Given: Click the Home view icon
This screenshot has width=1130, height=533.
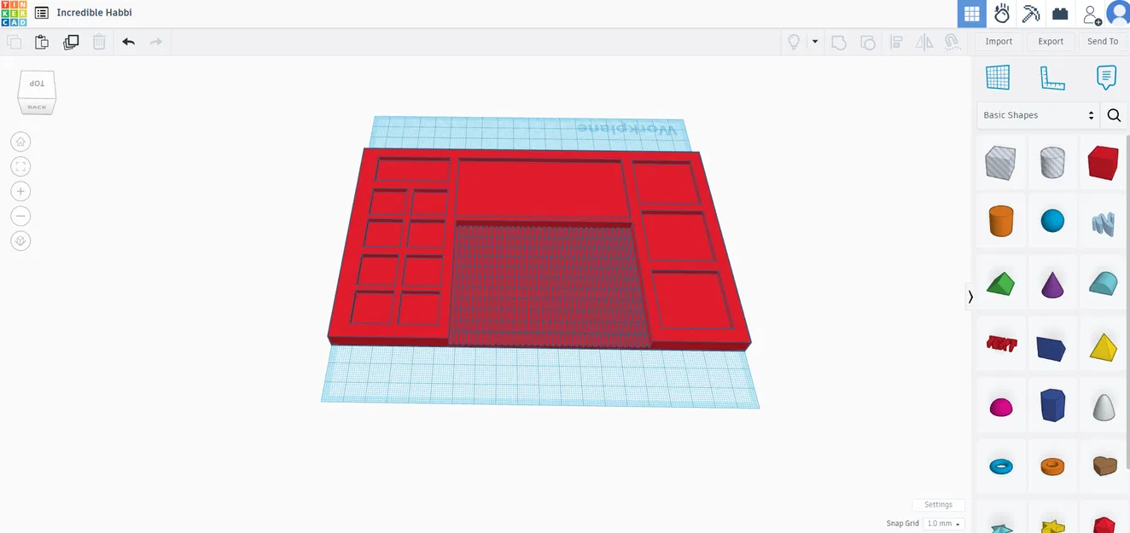Looking at the screenshot, I should [20, 141].
